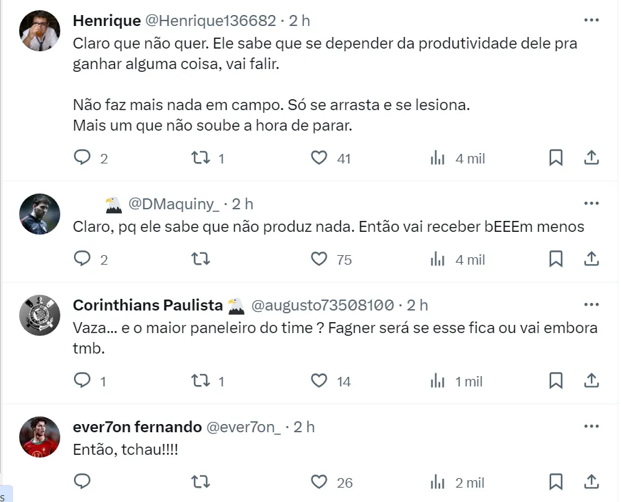Bookmark Henrique's tweet
Screen dimensions: 621x502
[556, 158]
